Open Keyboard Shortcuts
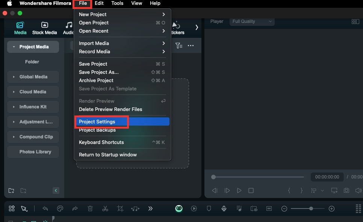This screenshot has width=363, height=222. [x=122, y=142]
